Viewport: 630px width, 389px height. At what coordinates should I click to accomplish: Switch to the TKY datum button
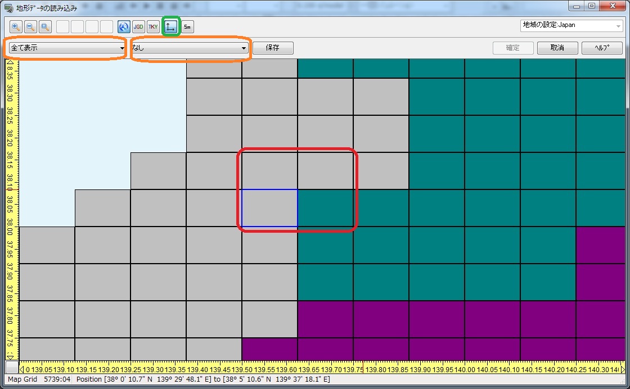point(153,27)
